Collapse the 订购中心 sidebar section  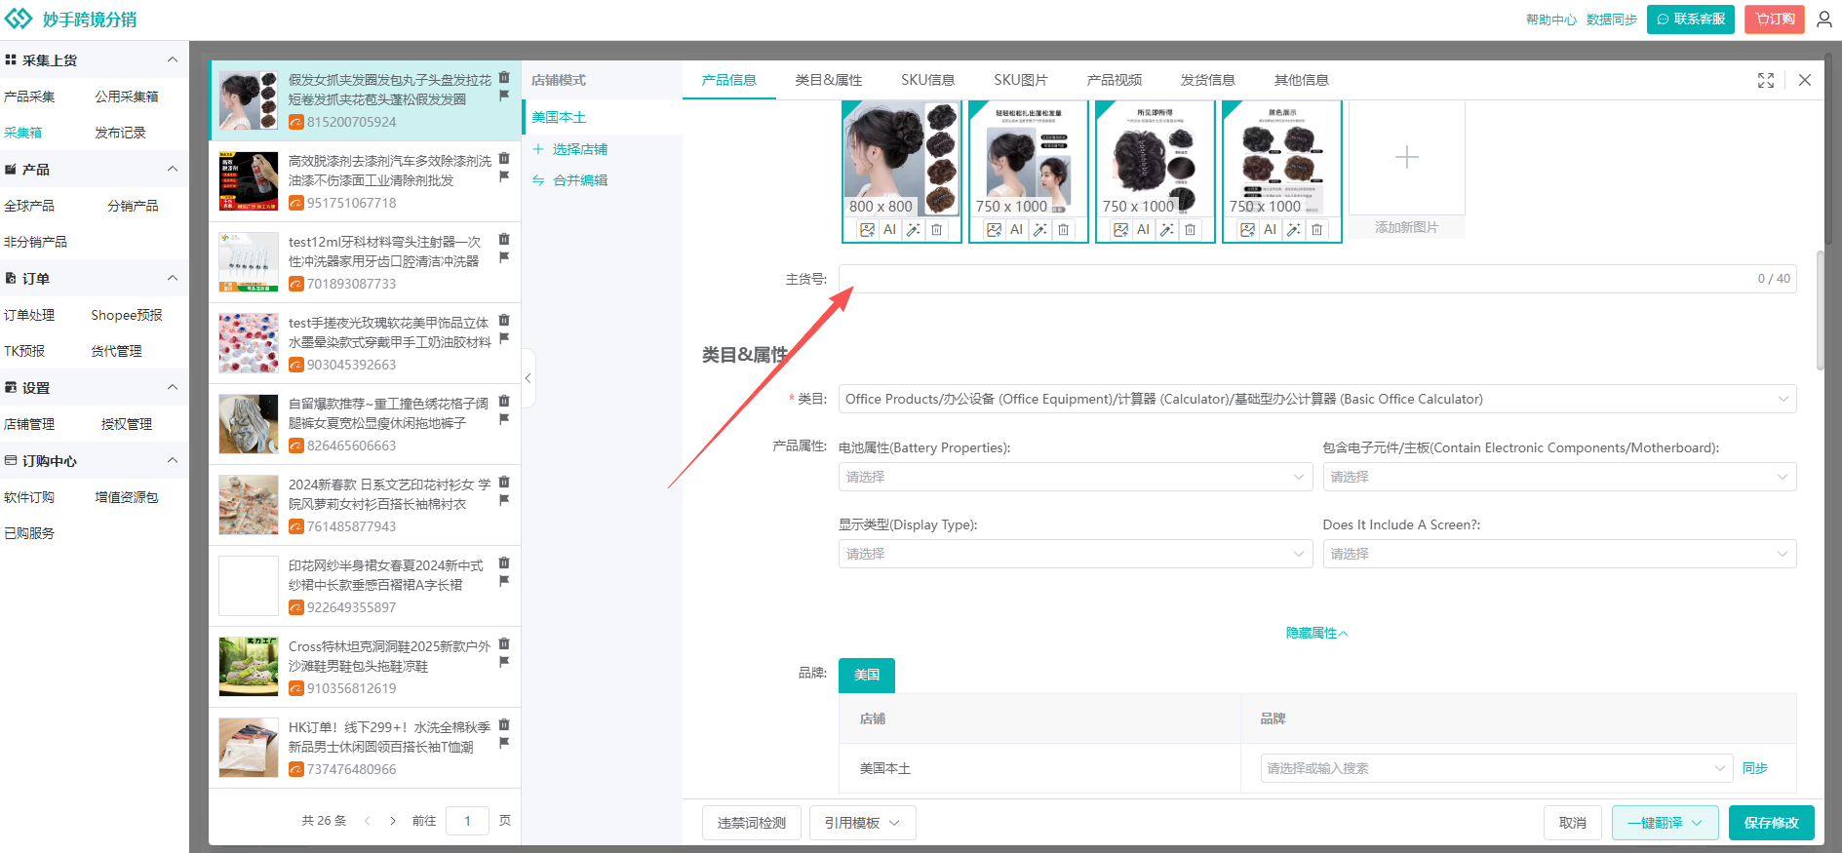(173, 460)
